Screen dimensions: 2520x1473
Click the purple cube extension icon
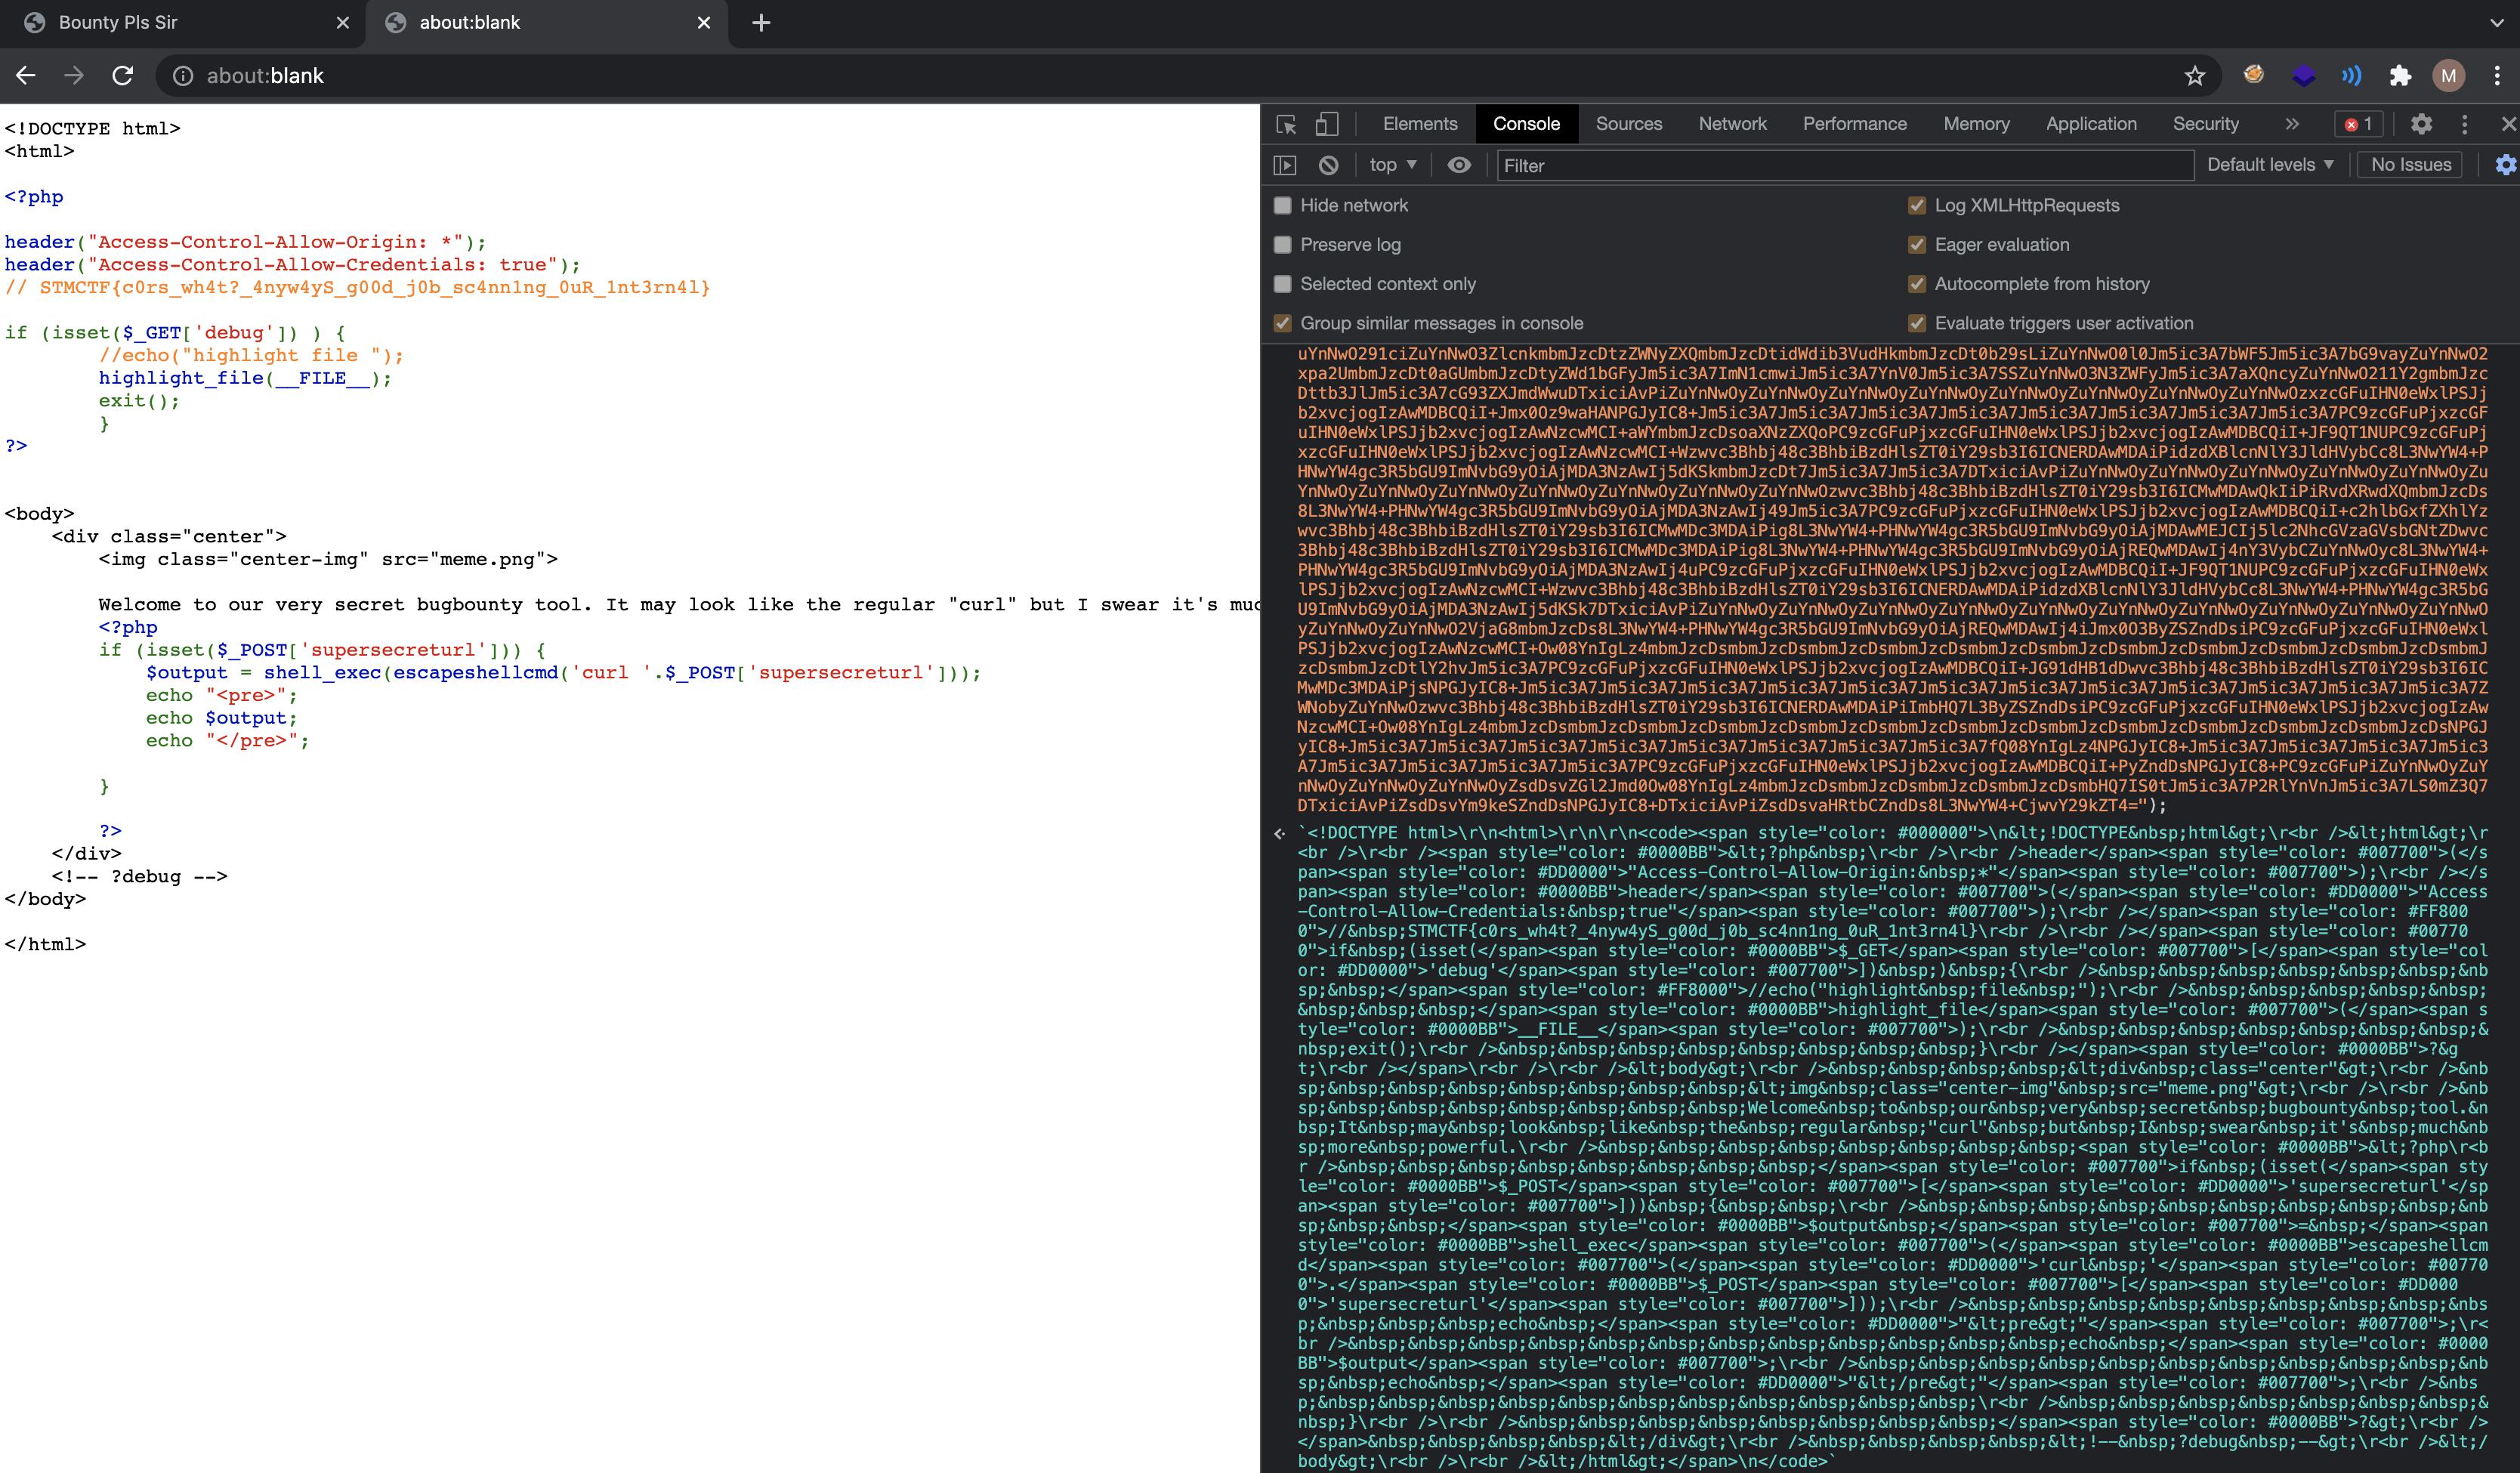tap(2303, 76)
